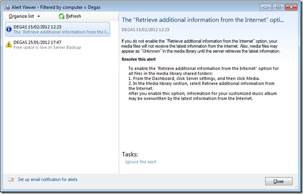Open "Set up email notification for alerts"
This screenshot has width=303, height=194.
48,179
